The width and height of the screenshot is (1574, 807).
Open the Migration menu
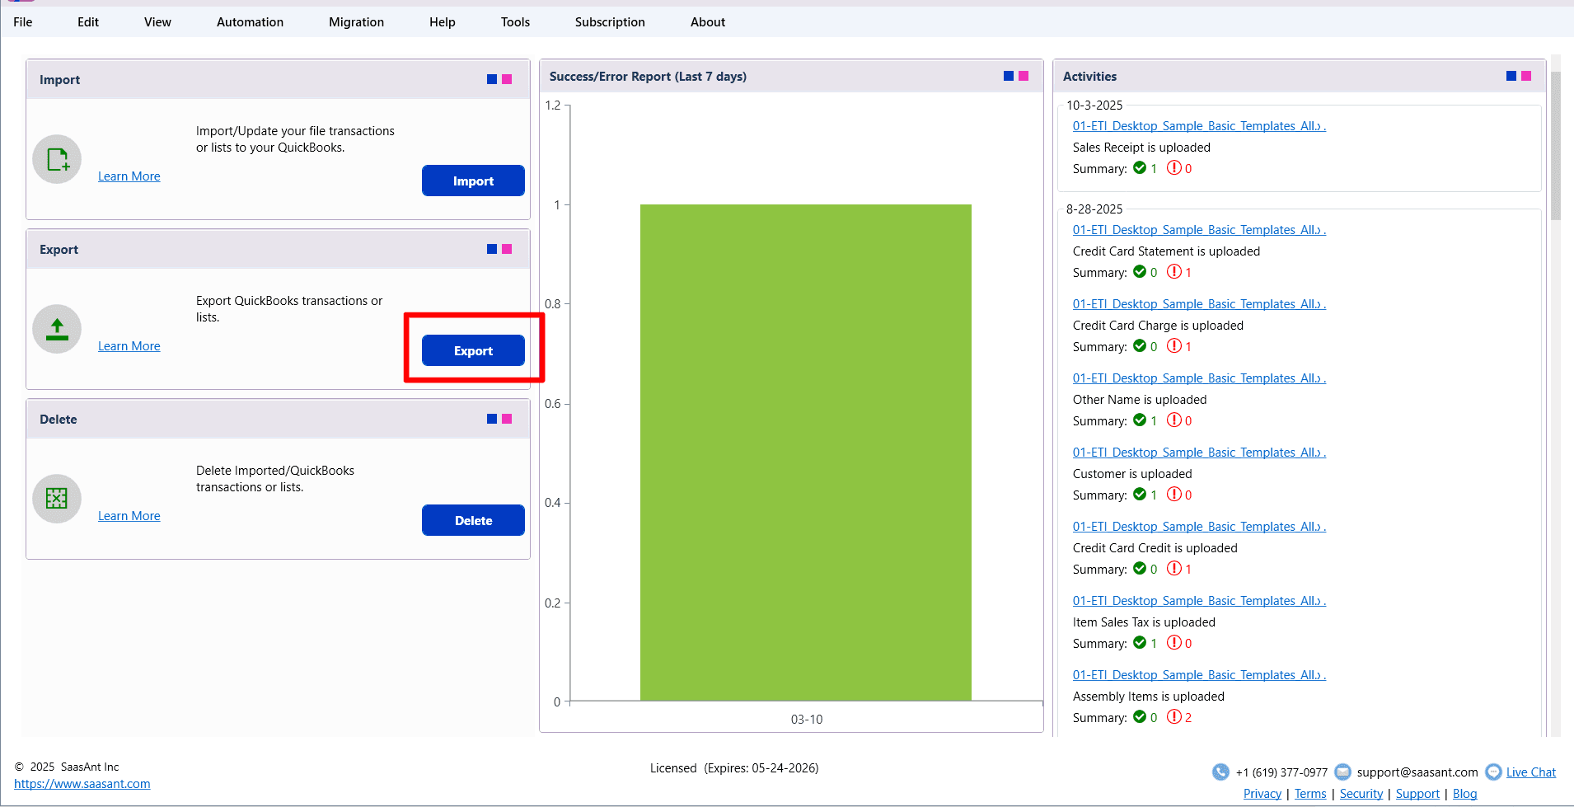[x=356, y=22]
